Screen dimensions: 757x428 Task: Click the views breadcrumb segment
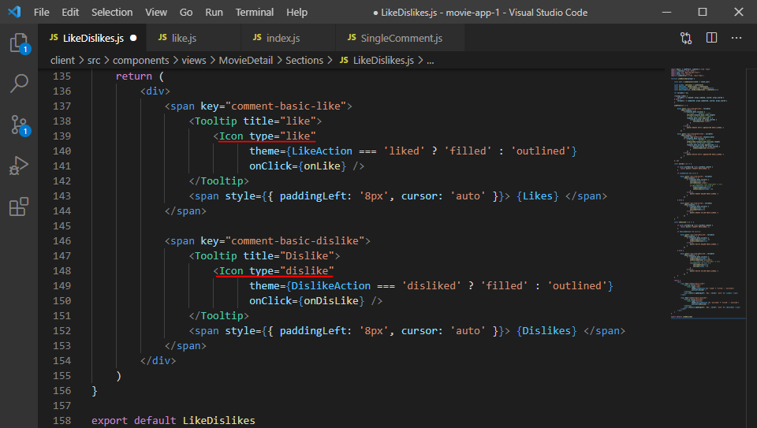(x=194, y=61)
